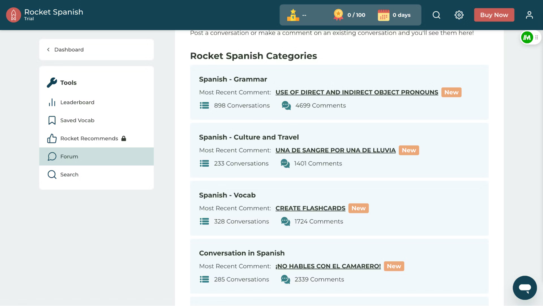This screenshot has height=306, width=543.
Task: Click New badge beside NO HABLES CON EL CAMARERO
Action: click(394, 266)
